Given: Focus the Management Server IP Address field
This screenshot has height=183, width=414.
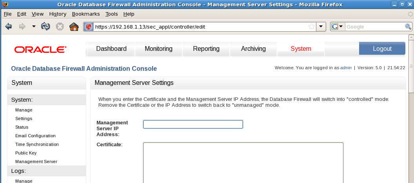Looking at the screenshot, I should [x=193, y=124].
